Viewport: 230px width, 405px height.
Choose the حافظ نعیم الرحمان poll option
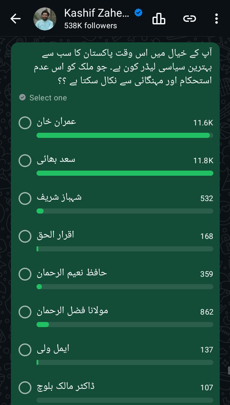pyautogui.click(x=25, y=274)
